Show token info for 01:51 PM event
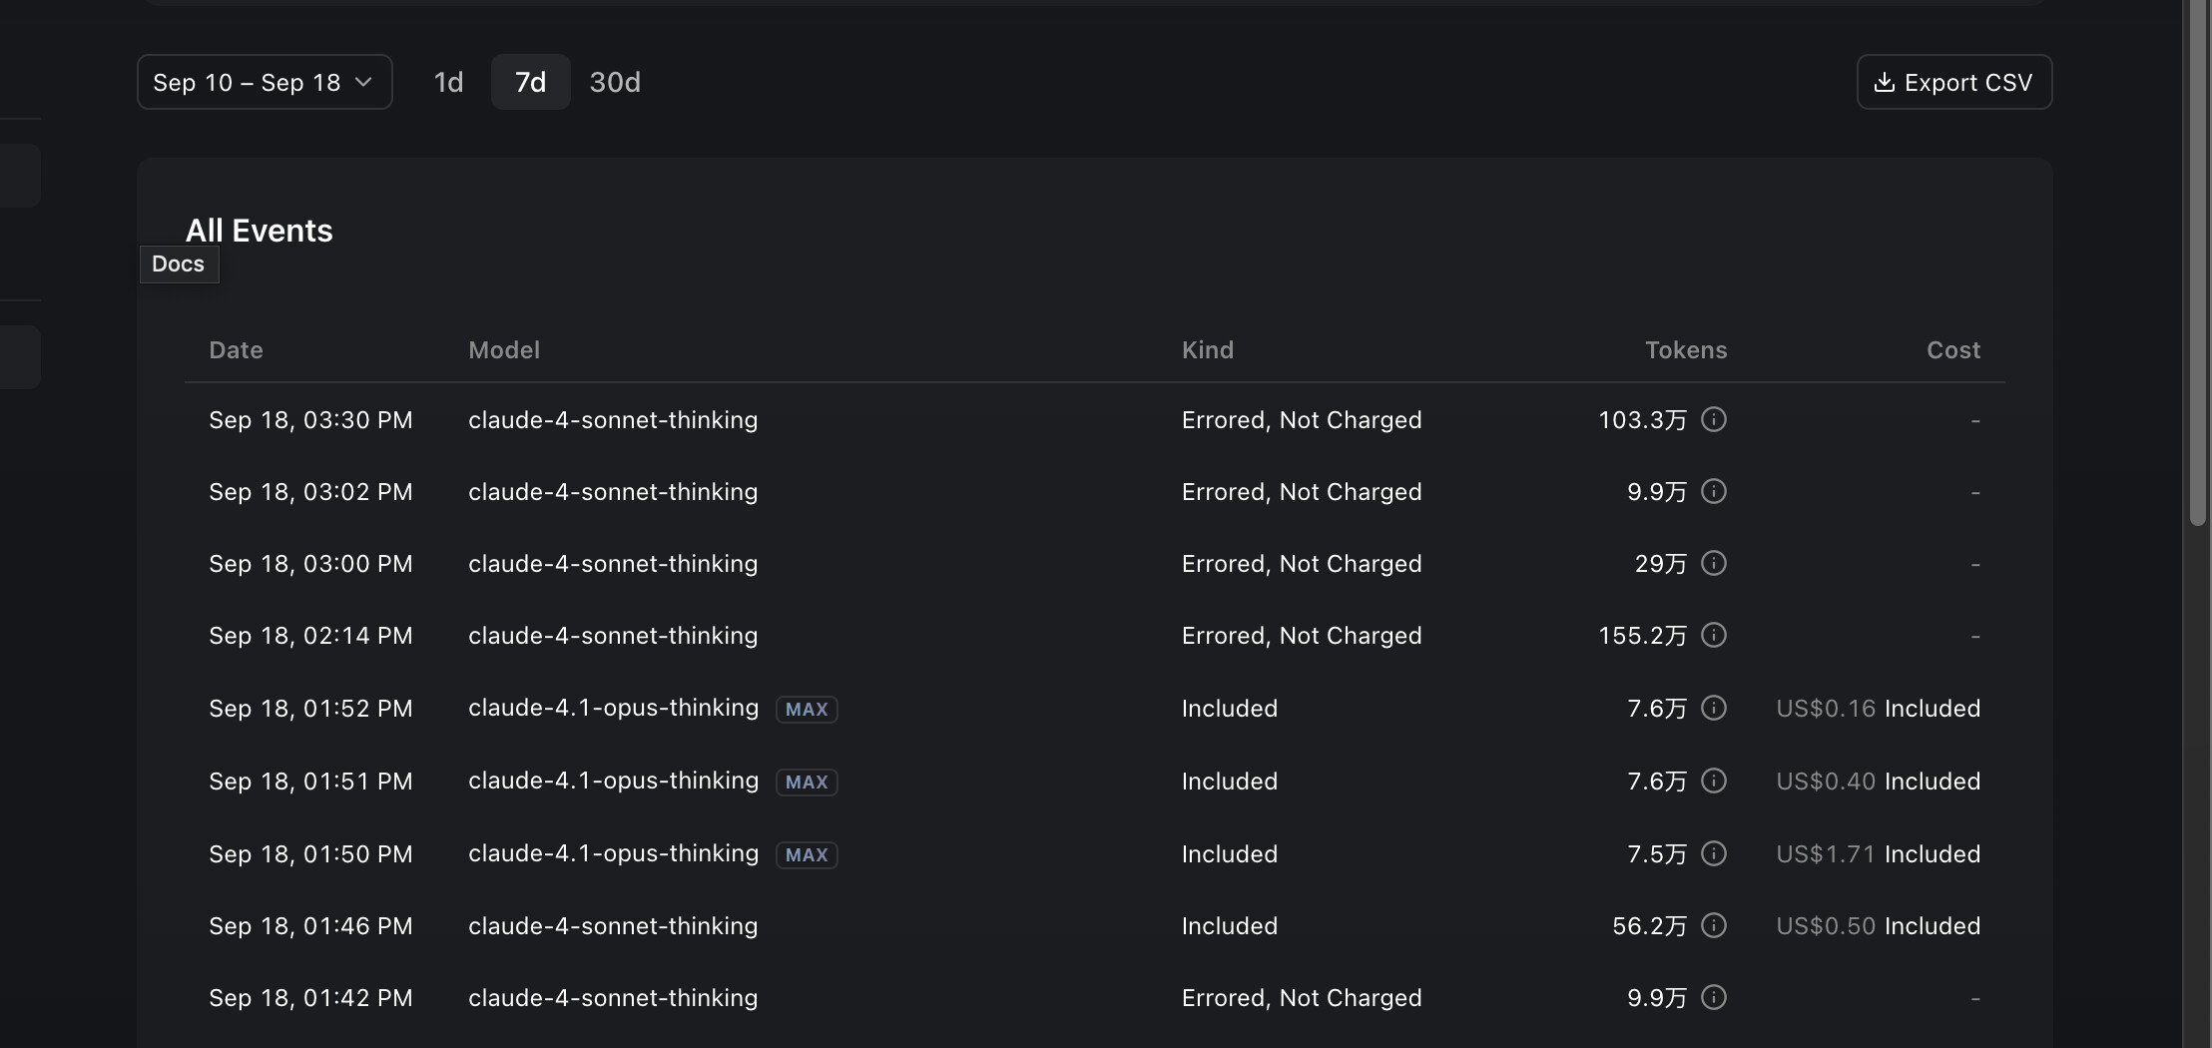This screenshot has height=1048, width=2212. coord(1714,781)
